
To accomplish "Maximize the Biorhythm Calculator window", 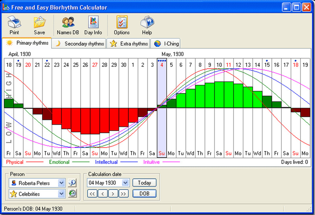I will [x=296, y=7].
